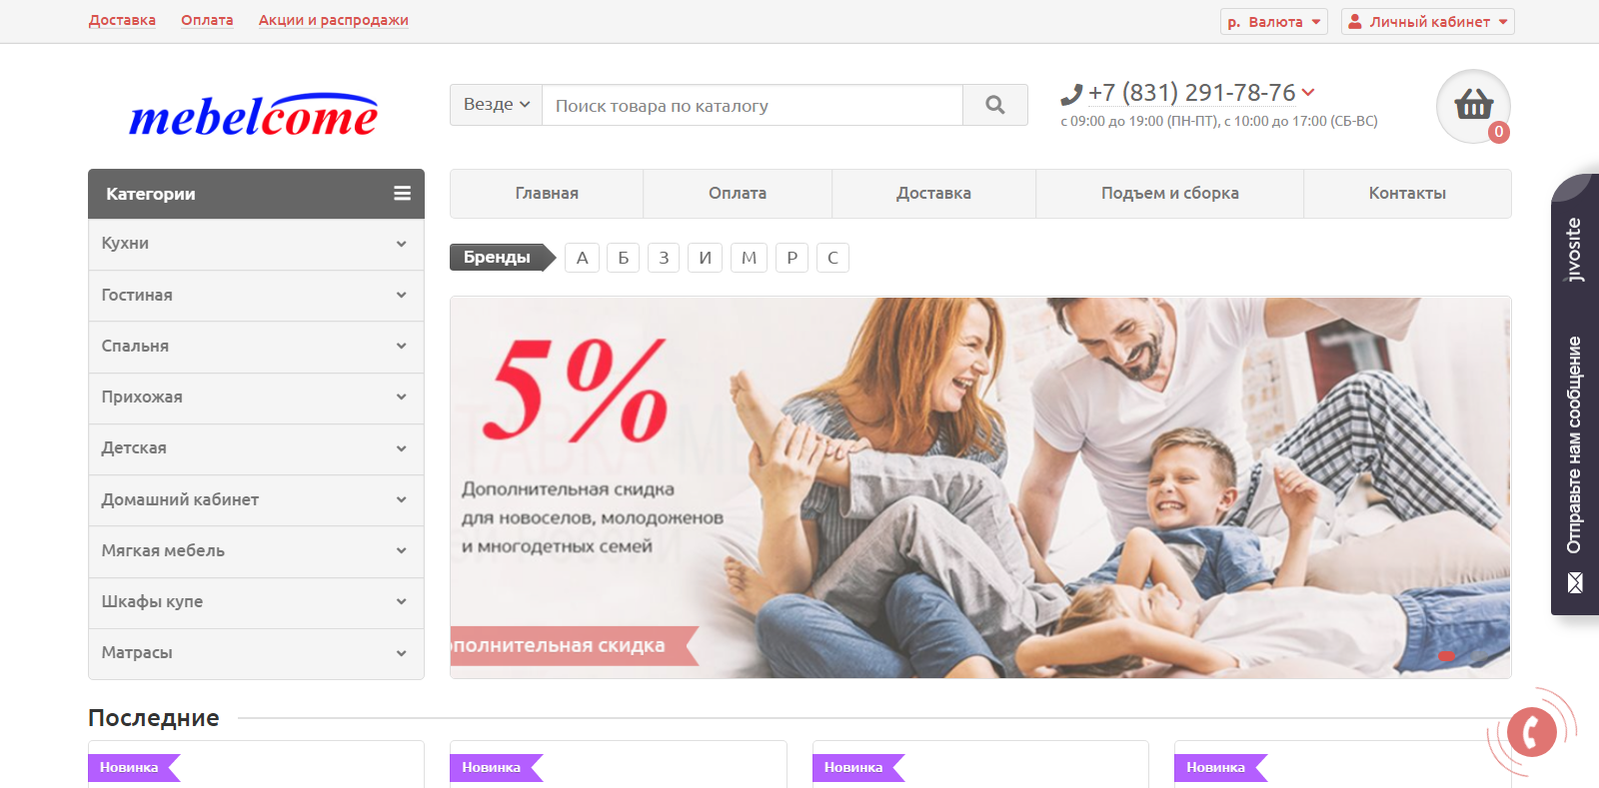Screen dimensions: 1599x788
Task: Open the Валюта currency dropdown
Action: [1274, 21]
